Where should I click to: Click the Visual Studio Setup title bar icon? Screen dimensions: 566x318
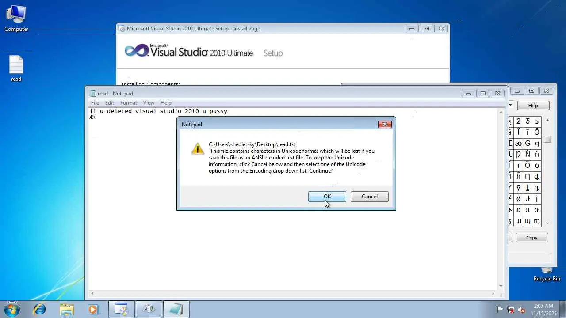121,28
